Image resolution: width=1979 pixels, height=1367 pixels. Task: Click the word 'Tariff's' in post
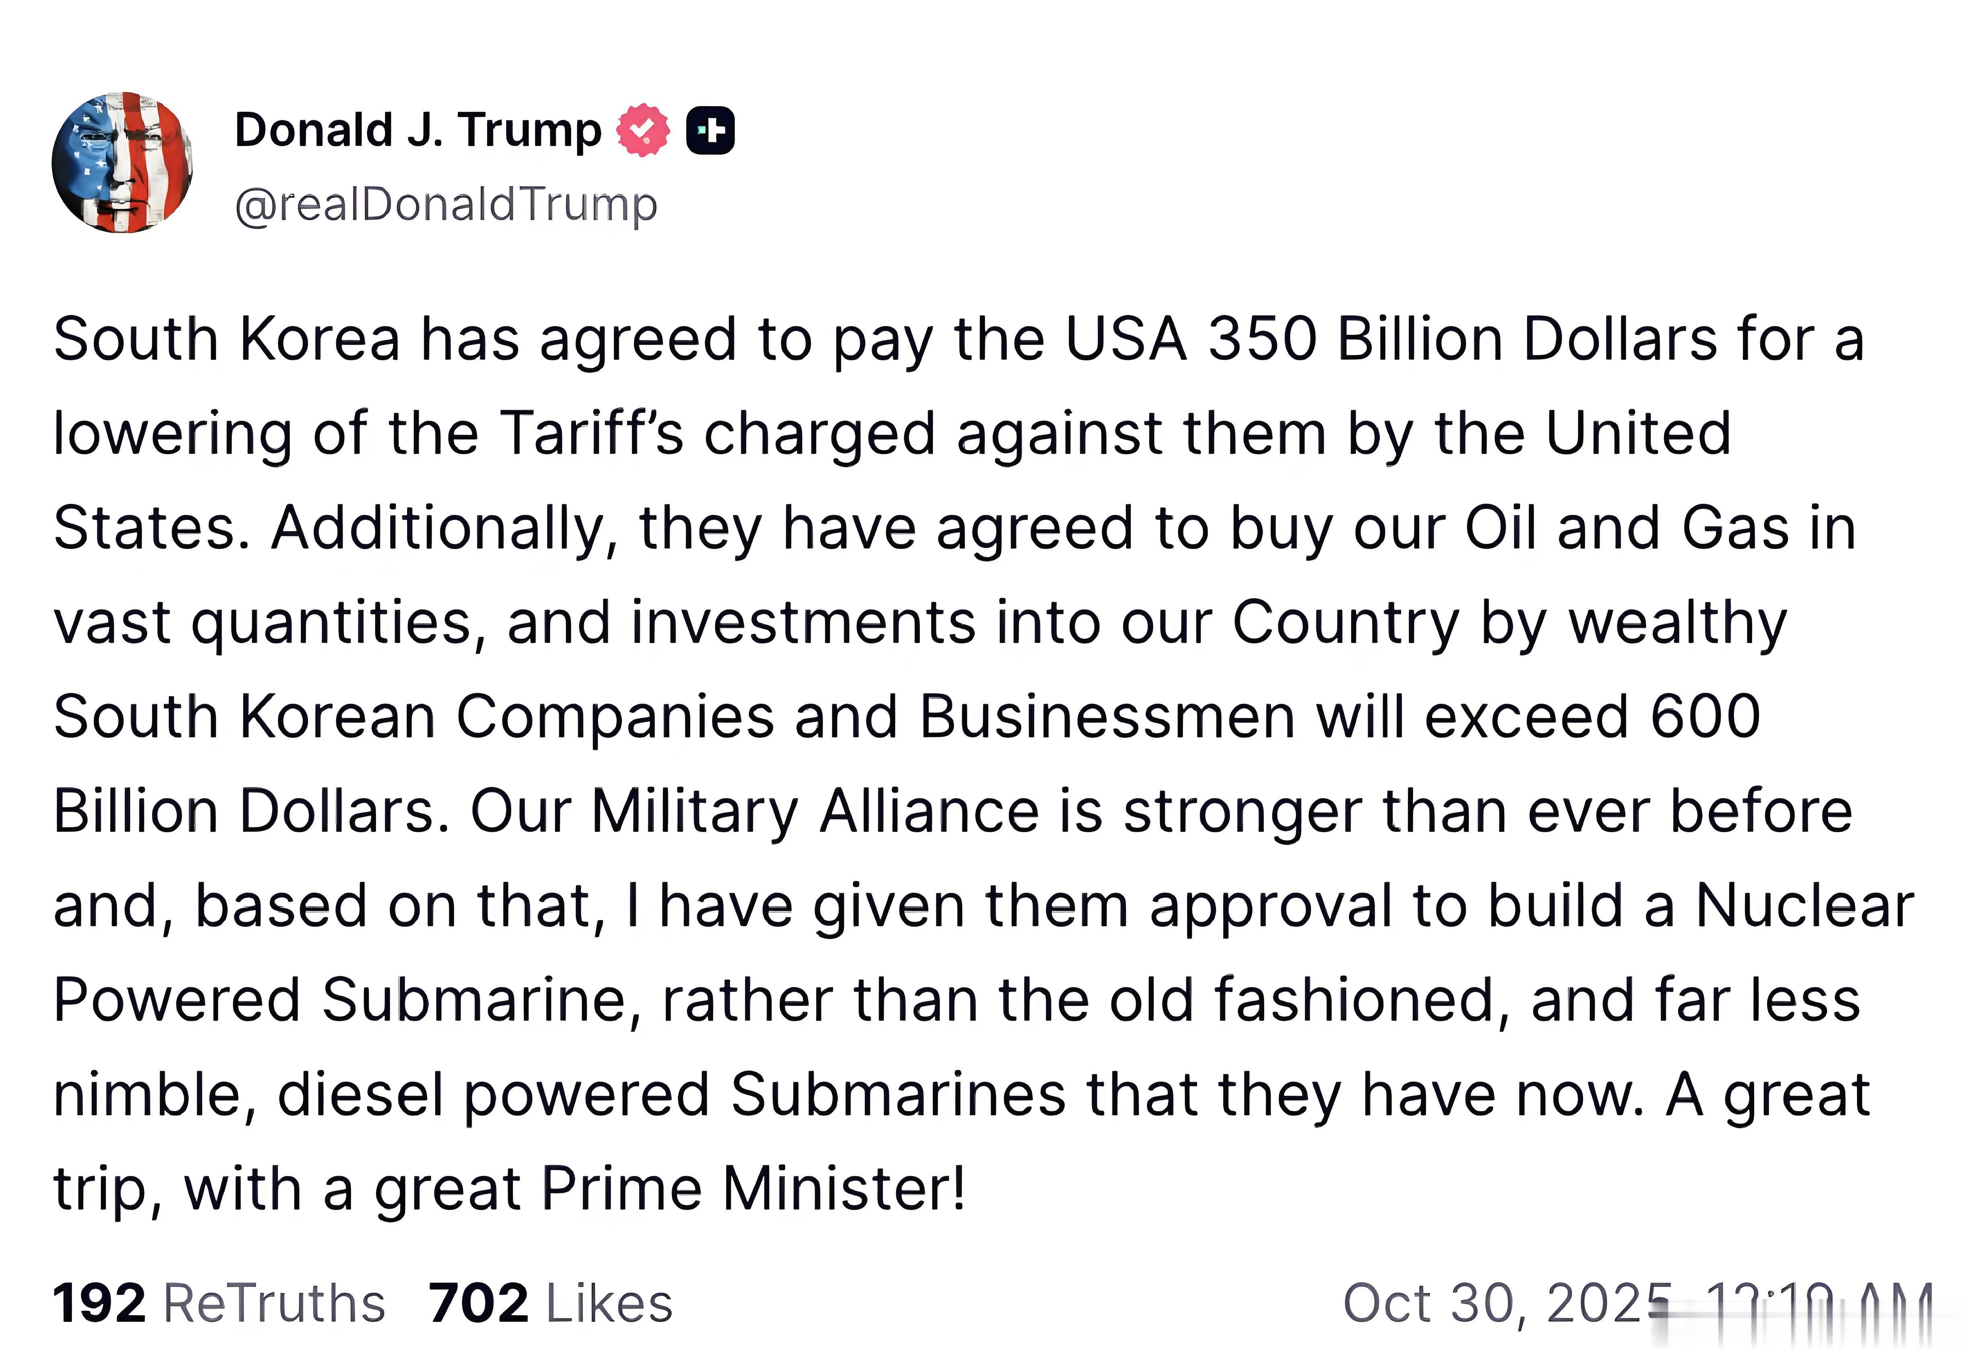(591, 433)
